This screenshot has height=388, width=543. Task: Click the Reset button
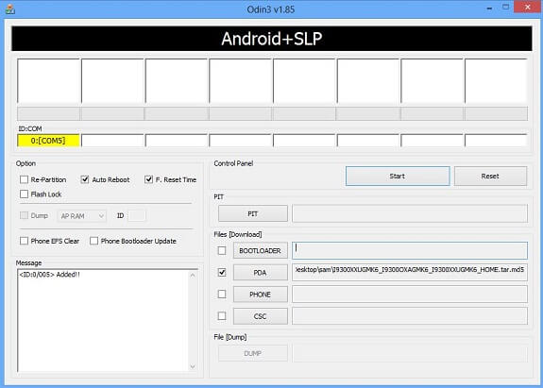pyautogui.click(x=490, y=177)
